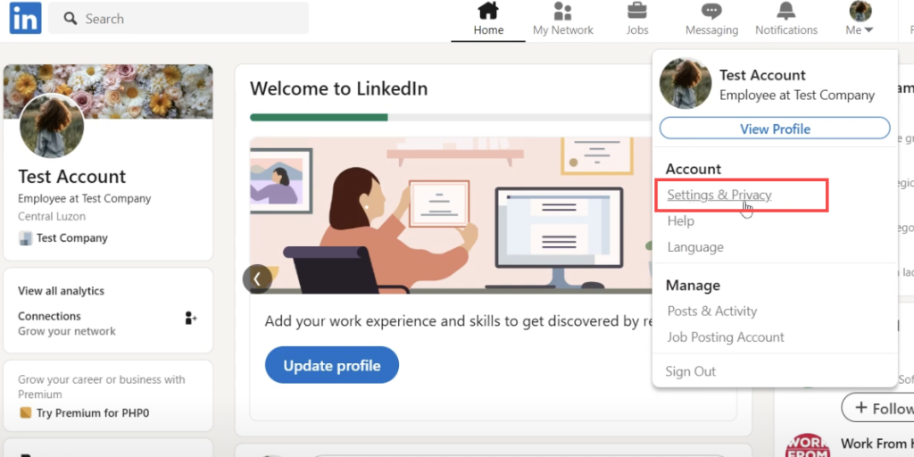Open My Network icon
The image size is (914, 457).
[562, 11]
